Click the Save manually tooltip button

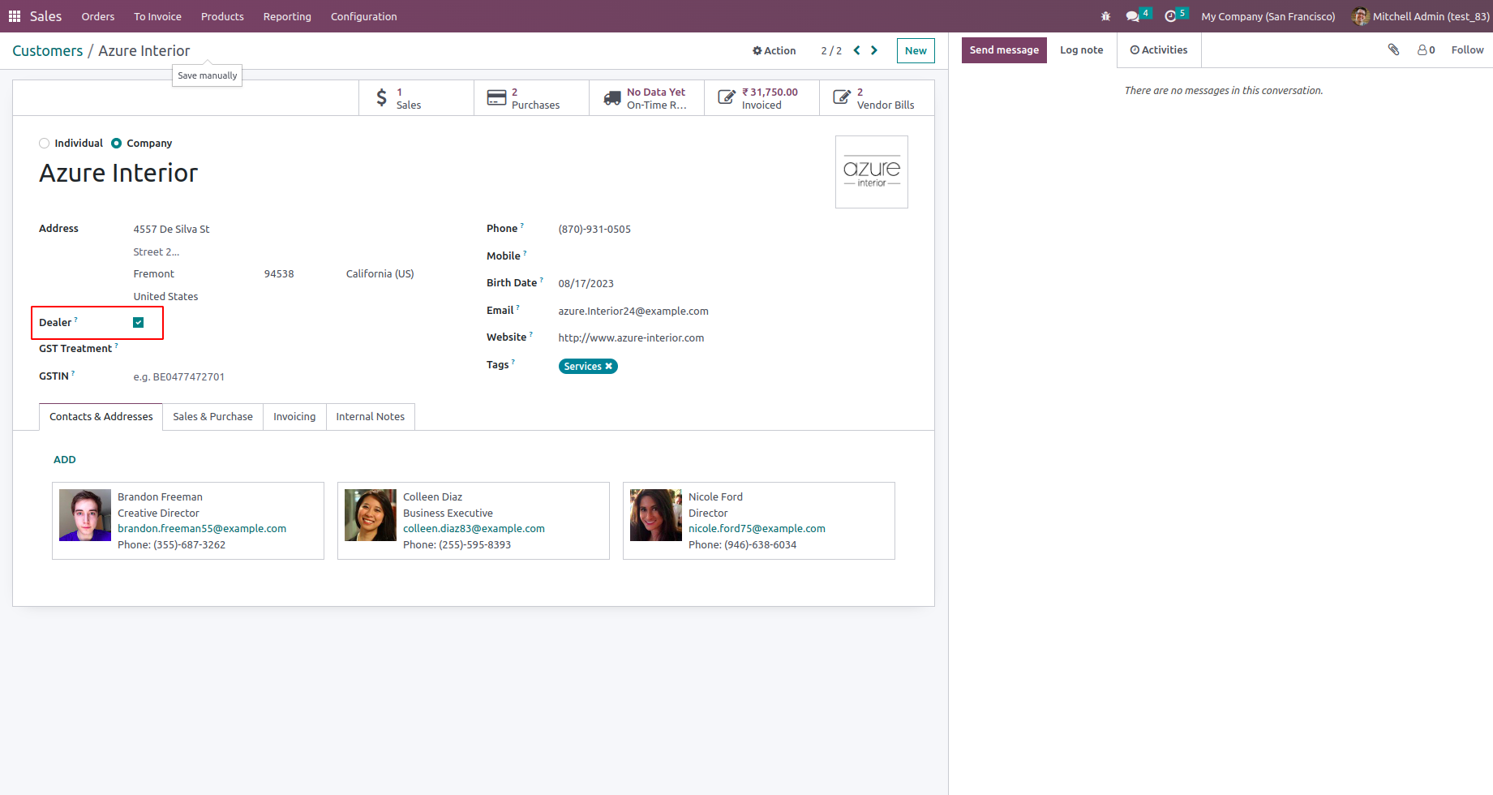click(208, 75)
